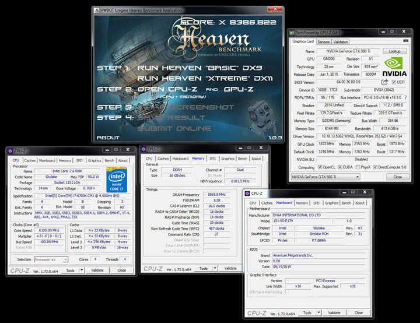Viewport: 420px width, 323px height.
Task: Click the BIOS share/export icon in GPU-Z
Action: 384,82
